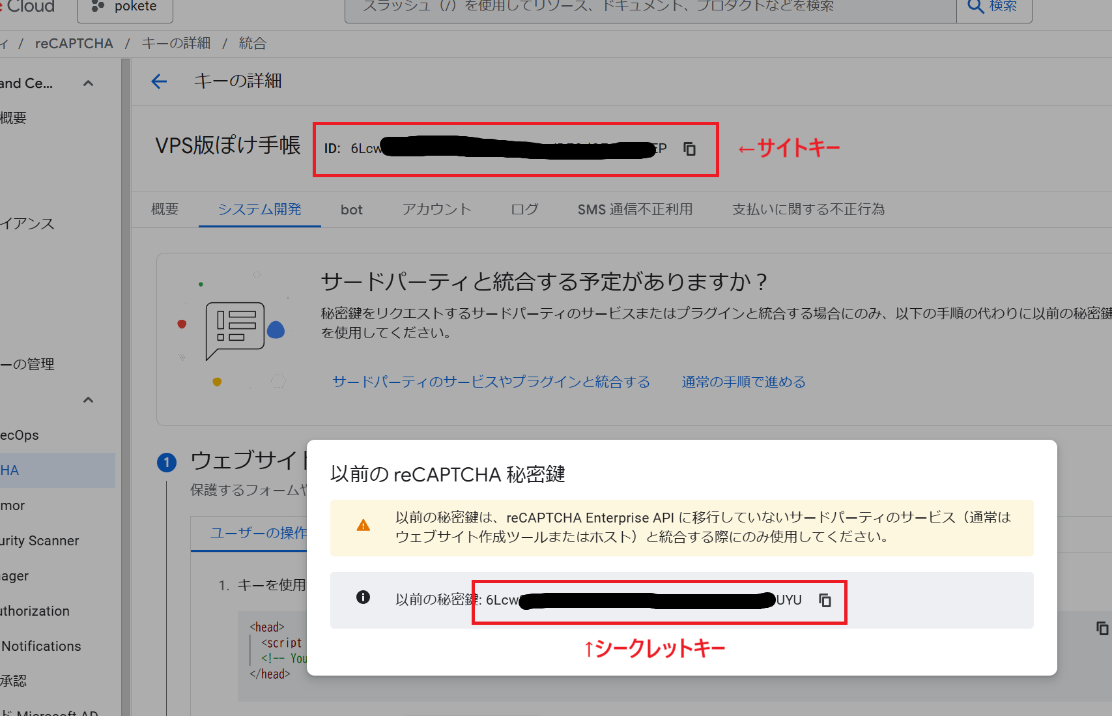Collapse the sidebar section above ecOps
Image resolution: width=1112 pixels, height=716 pixels.
click(x=89, y=399)
